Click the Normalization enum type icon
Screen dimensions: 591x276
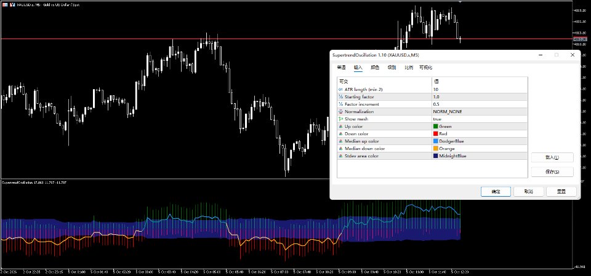click(x=340, y=111)
